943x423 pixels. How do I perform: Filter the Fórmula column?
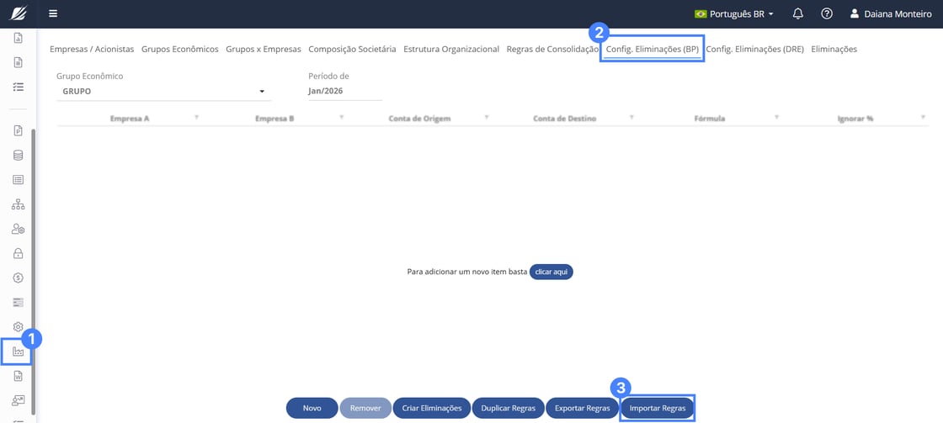point(777,118)
